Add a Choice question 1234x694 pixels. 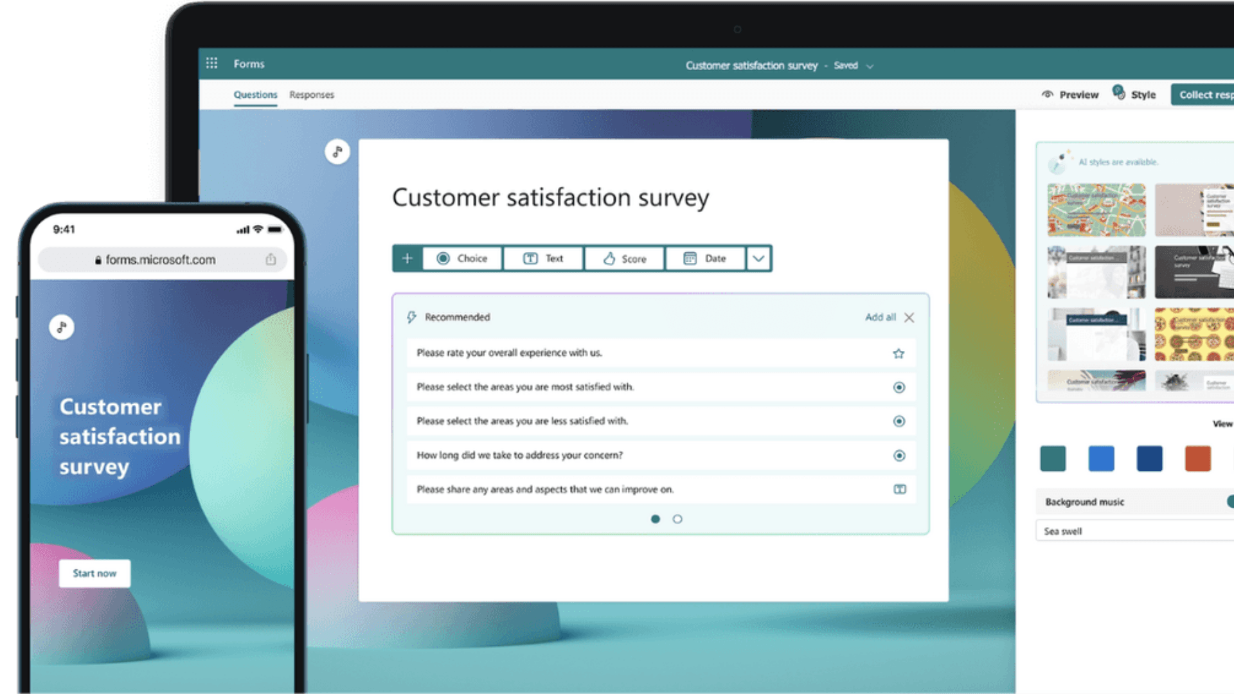462,258
